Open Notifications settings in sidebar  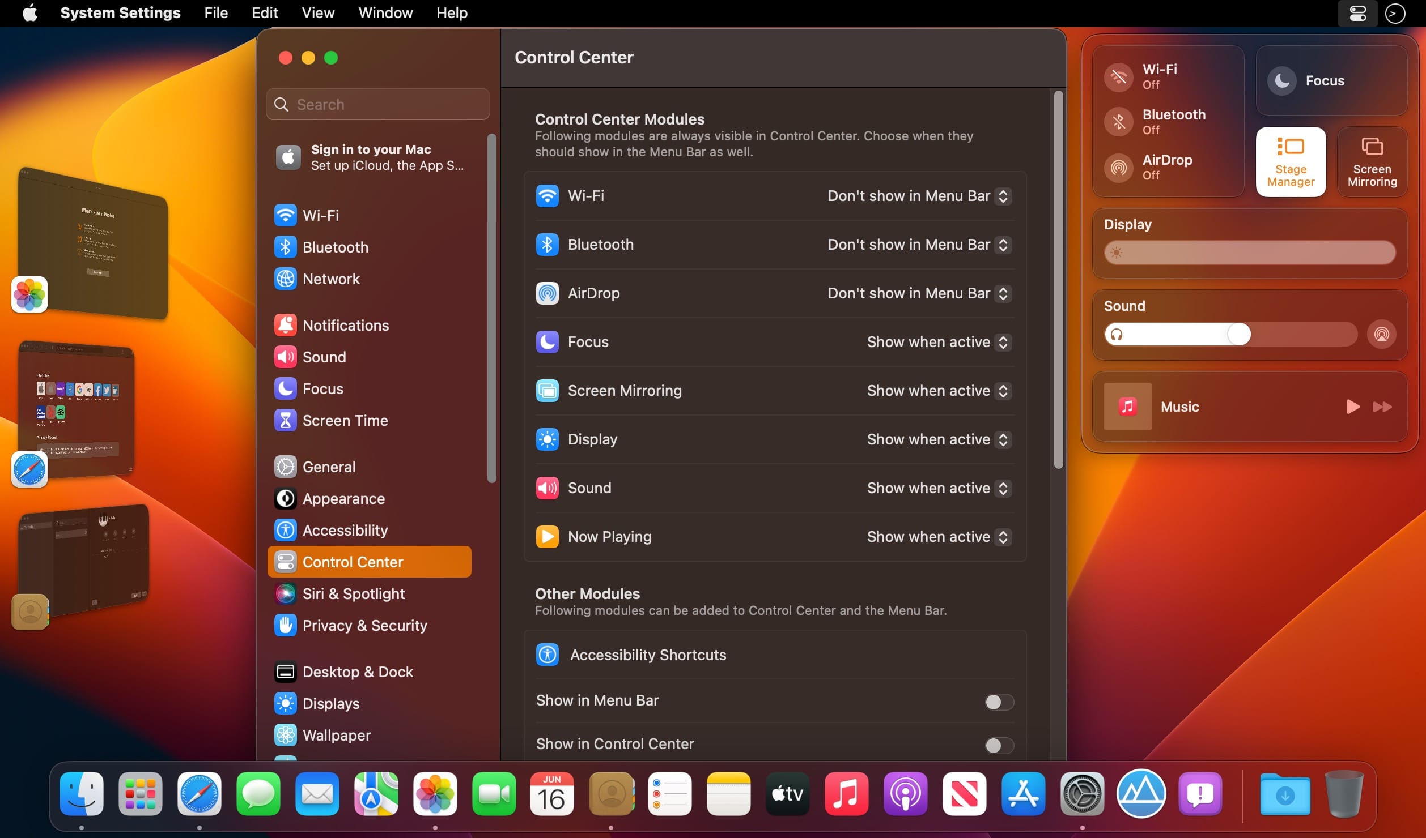[346, 324]
